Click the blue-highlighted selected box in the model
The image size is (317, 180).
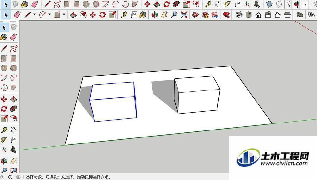click(113, 102)
